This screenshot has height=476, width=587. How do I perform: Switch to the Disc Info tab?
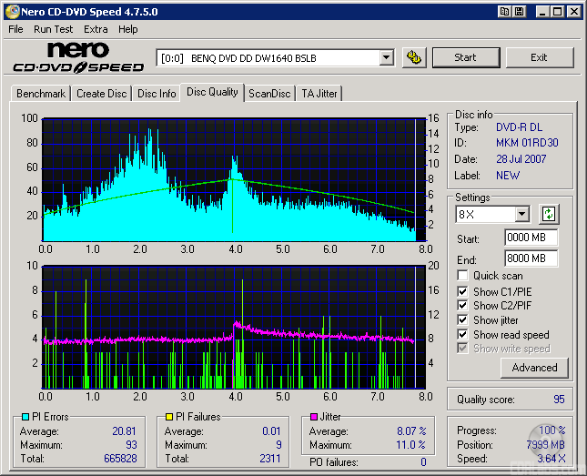[157, 94]
